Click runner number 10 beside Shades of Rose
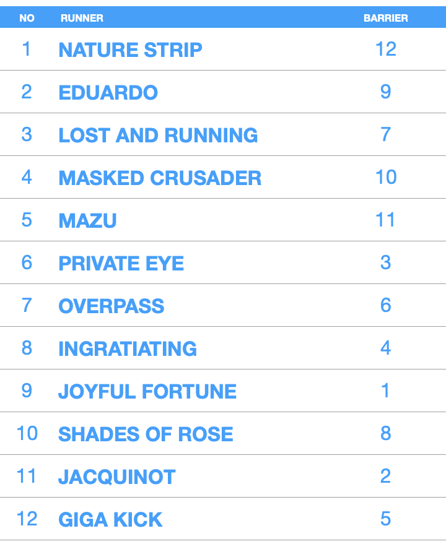The width and height of the screenshot is (446, 557). point(27,433)
